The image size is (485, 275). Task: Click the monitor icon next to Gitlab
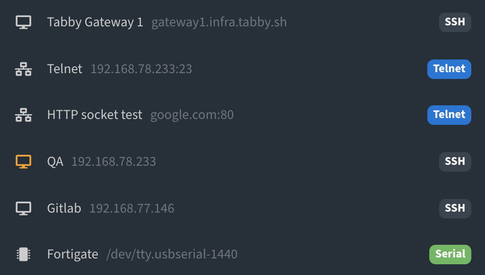(23, 208)
